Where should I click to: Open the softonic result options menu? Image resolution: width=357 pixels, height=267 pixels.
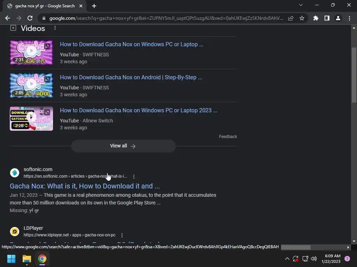point(134,176)
